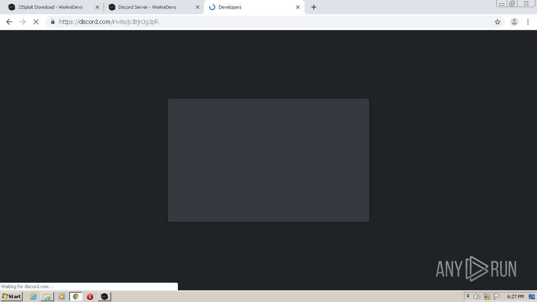Viewport: 537px width, 302px height.
Task: Open the 6:27 PM system clock
Action: tap(515, 297)
